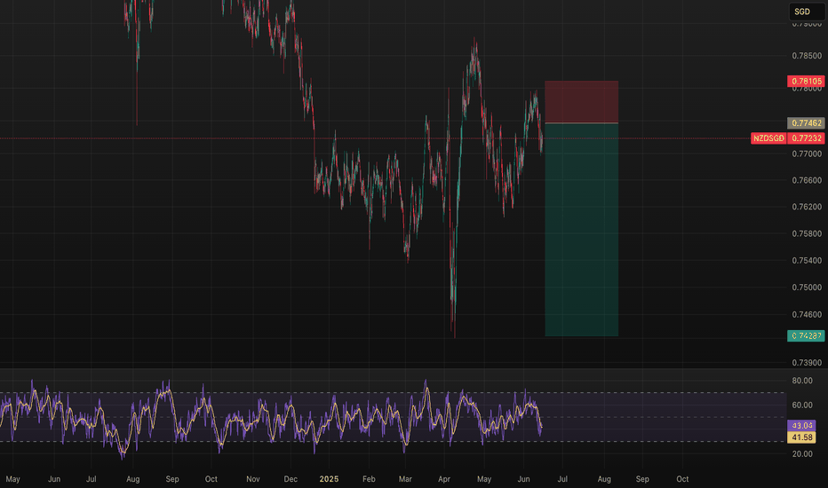Open the SGD currency selector
This screenshot has height=488, width=828.
tap(807, 12)
